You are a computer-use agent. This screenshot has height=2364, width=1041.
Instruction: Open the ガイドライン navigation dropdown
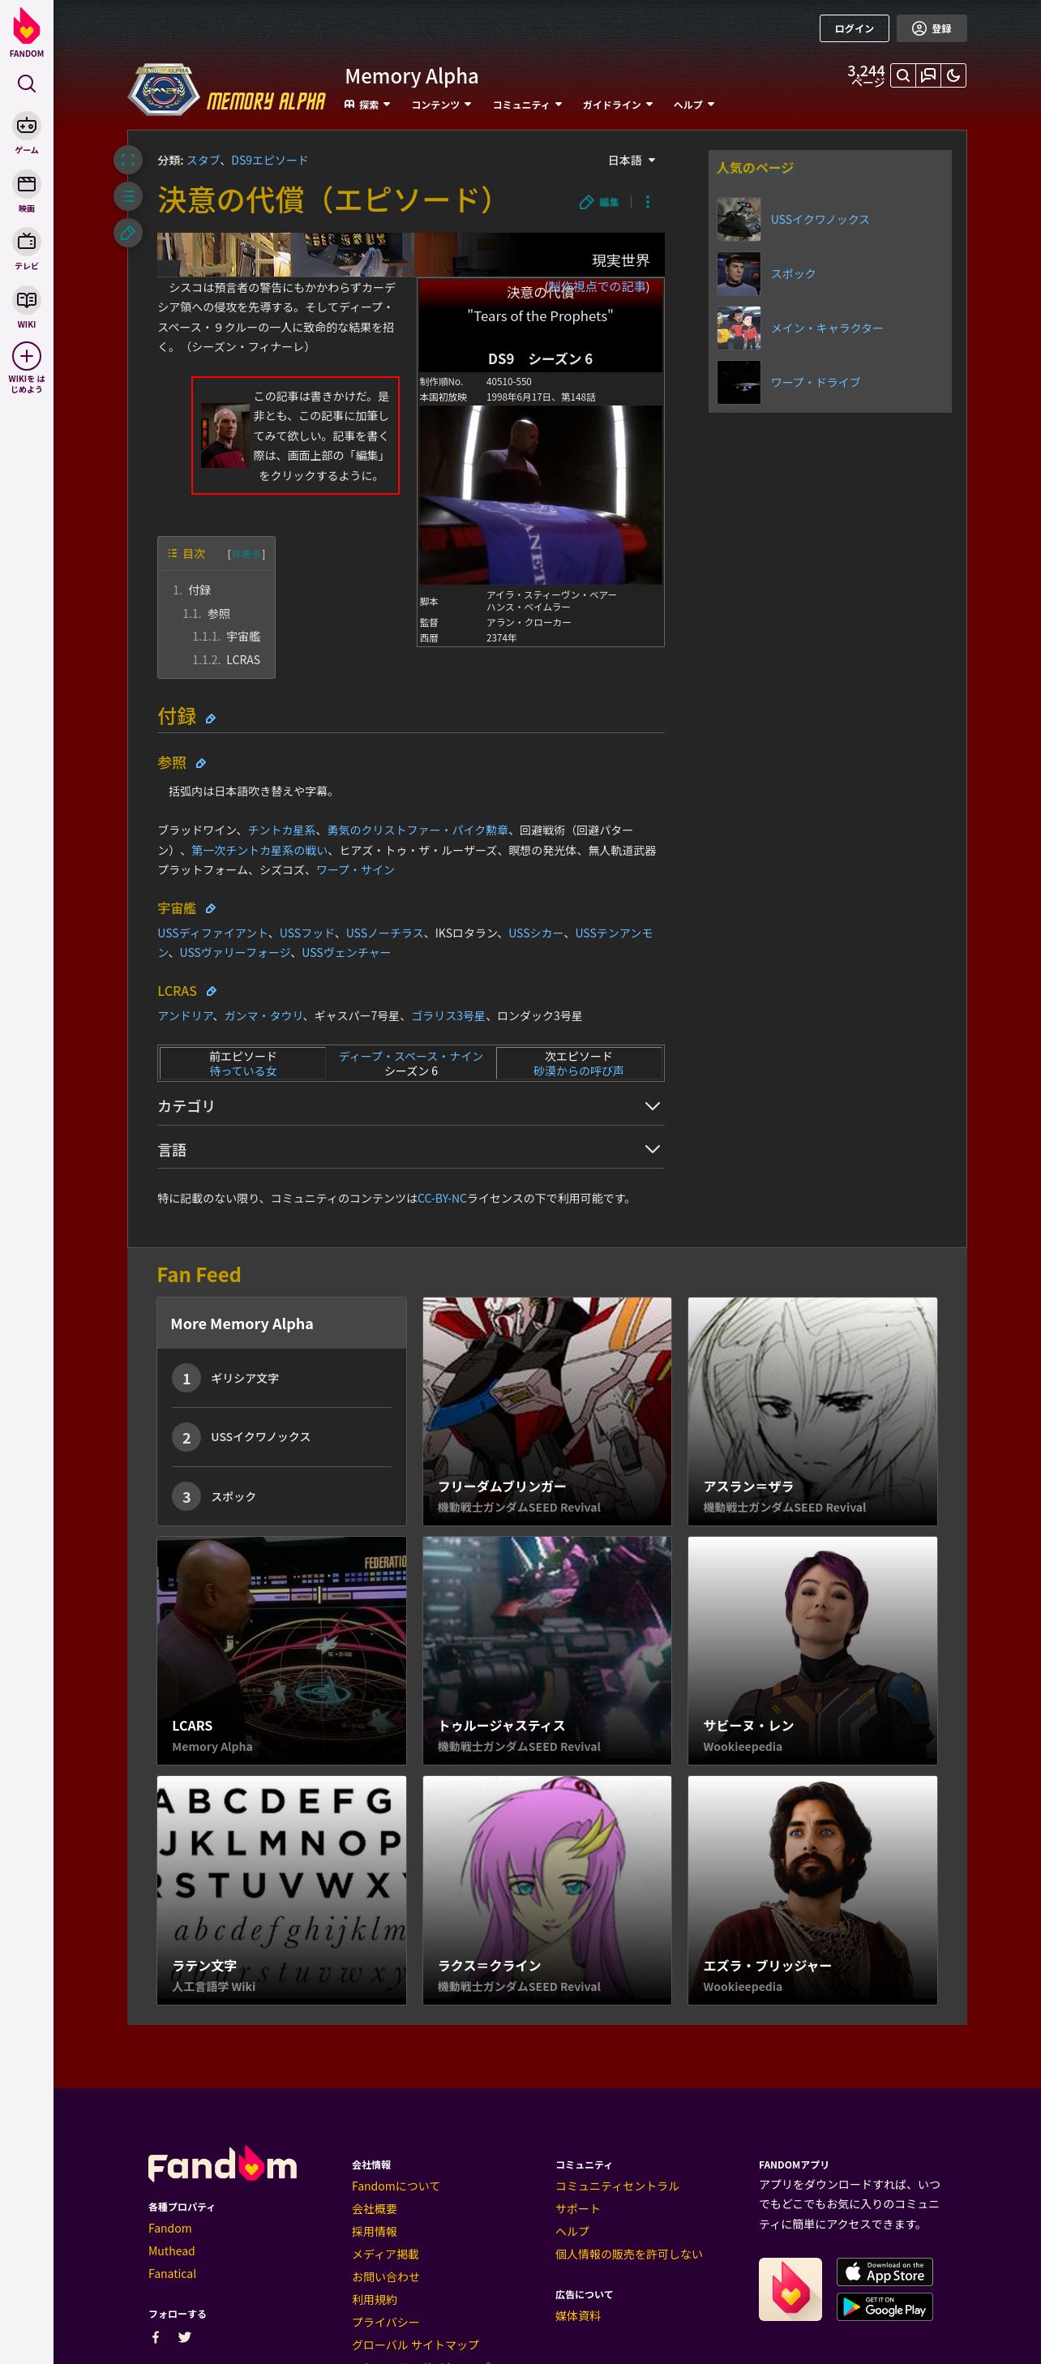point(617,105)
